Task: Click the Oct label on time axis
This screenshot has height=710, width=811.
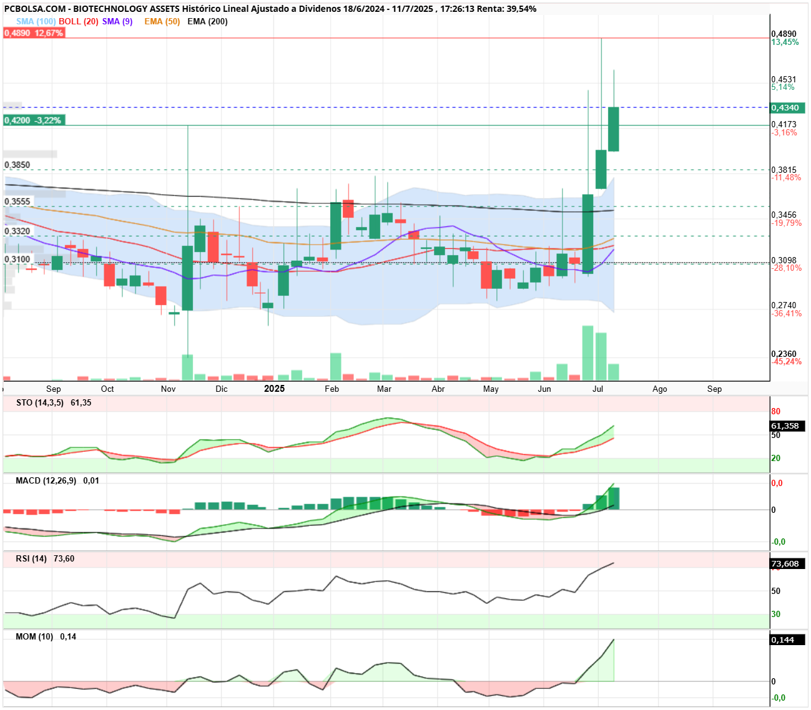Action: tap(107, 389)
